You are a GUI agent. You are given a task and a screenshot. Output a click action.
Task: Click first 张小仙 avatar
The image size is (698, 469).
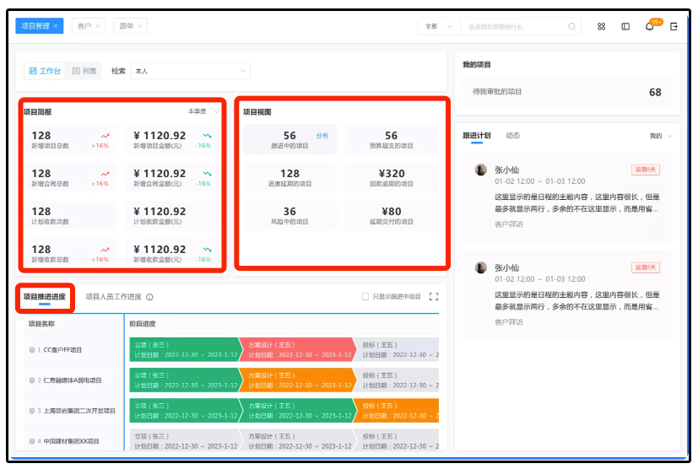pos(481,170)
